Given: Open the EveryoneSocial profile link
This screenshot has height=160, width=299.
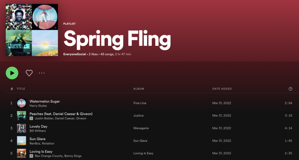Looking at the screenshot, I should (x=75, y=54).
